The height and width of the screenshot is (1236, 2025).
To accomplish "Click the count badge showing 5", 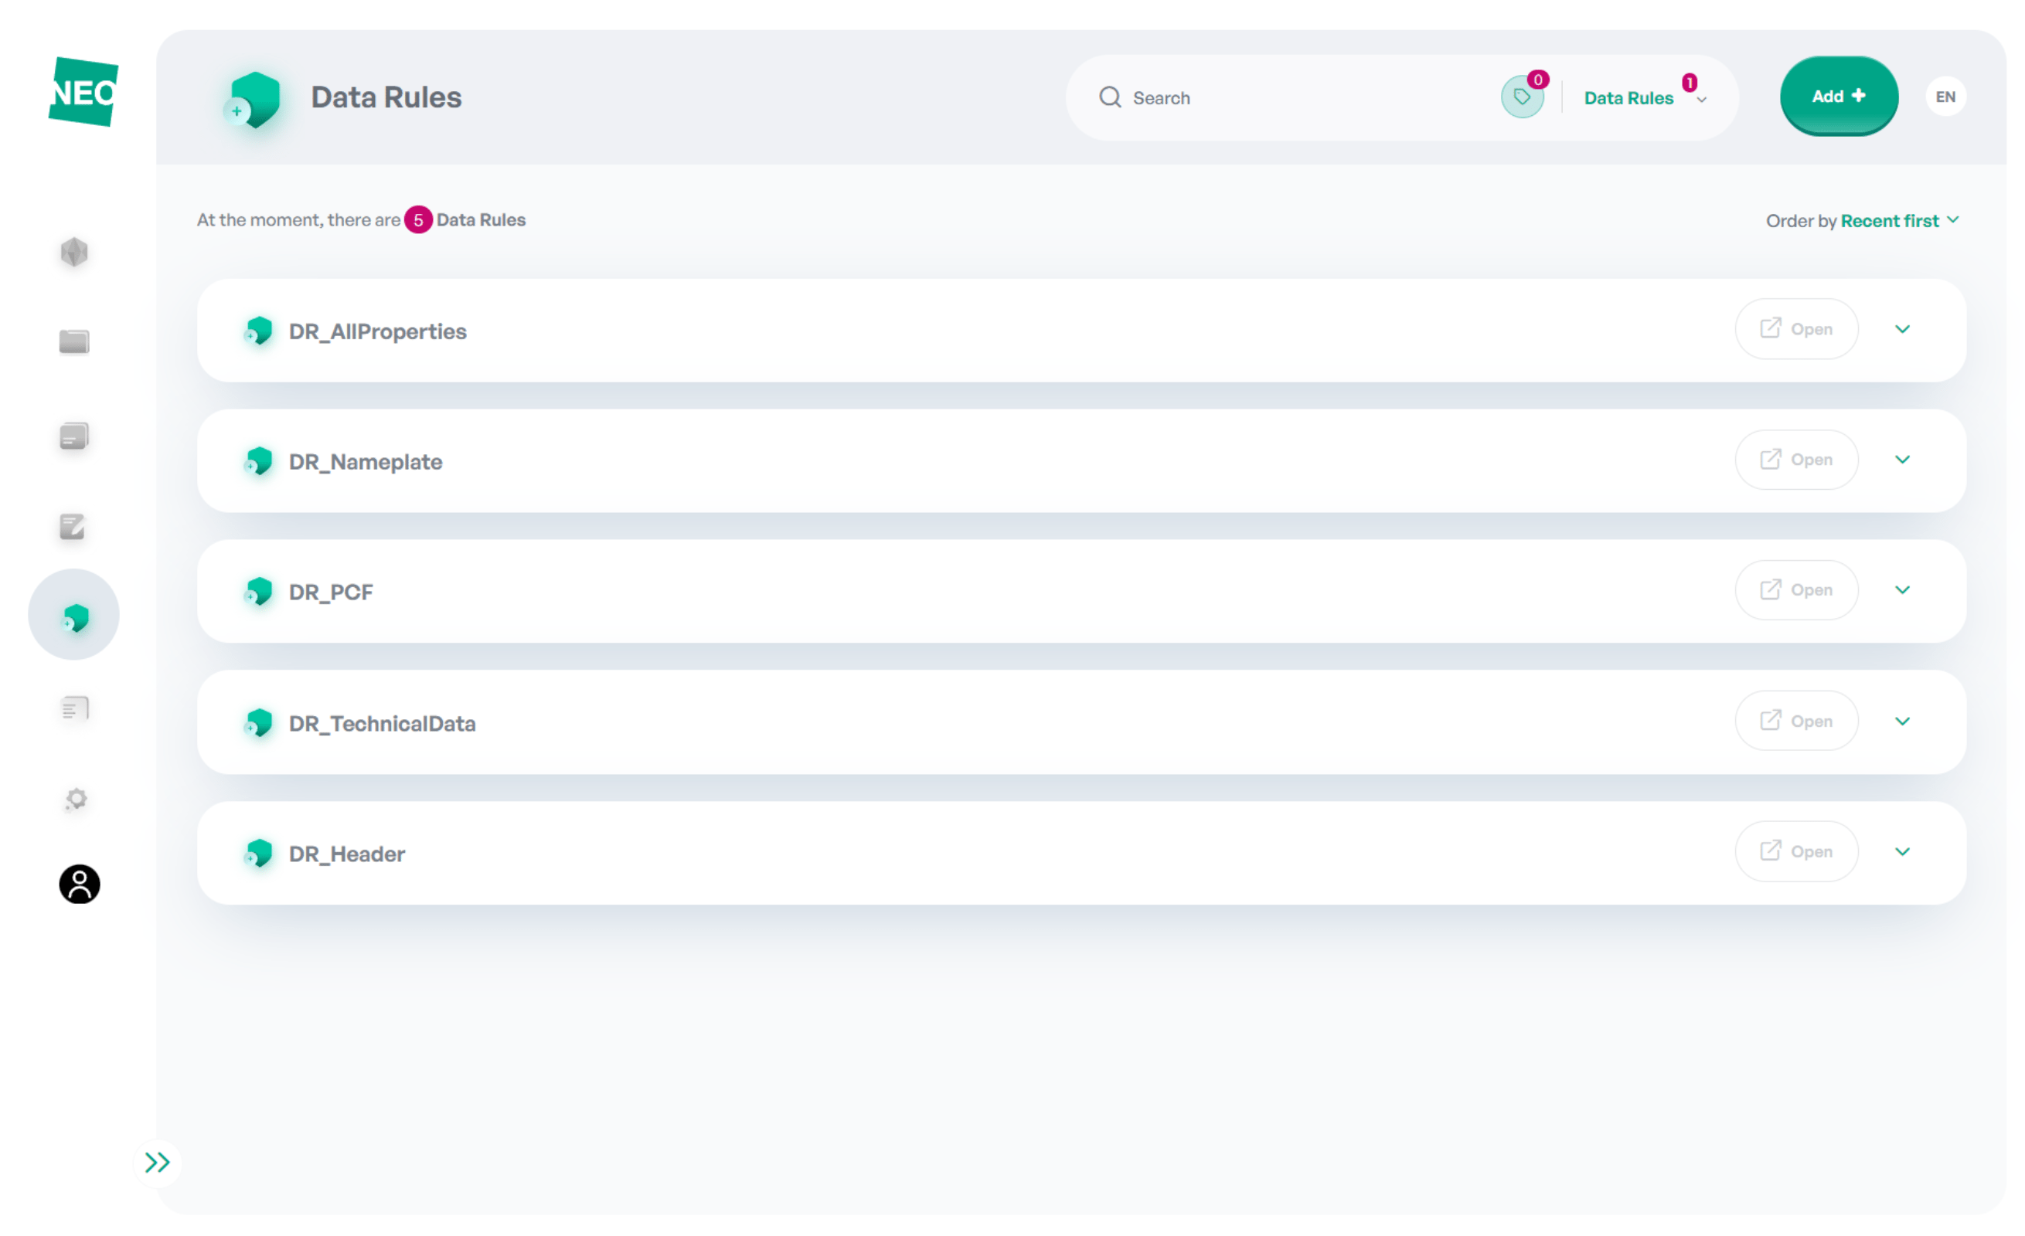I will (418, 220).
